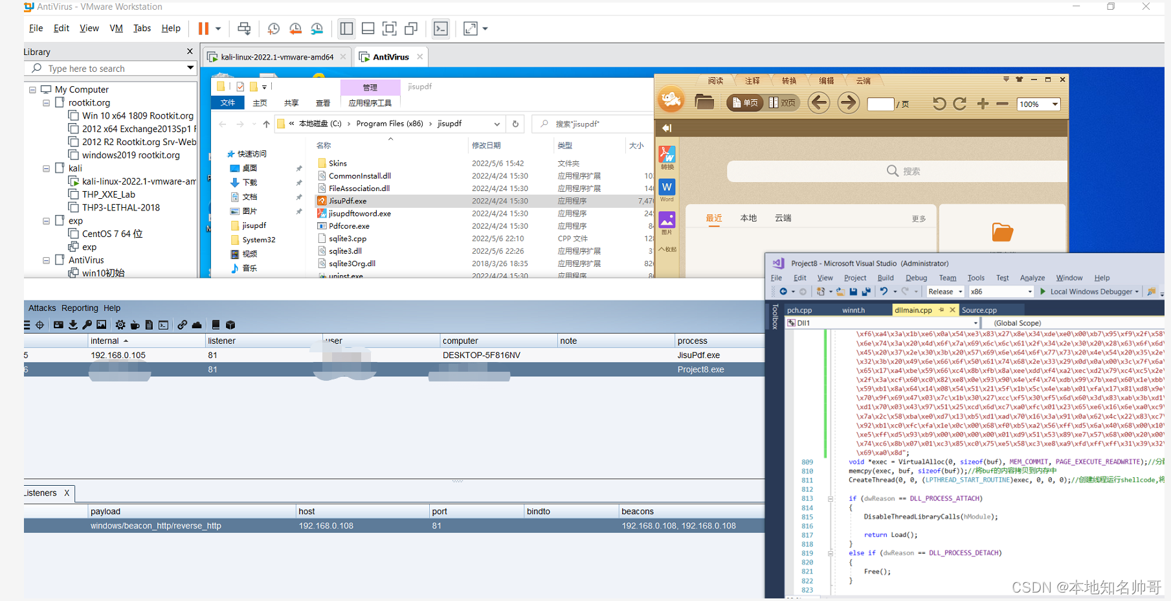Click the Cobalt Strike cube about icon
The image size is (1171, 601).
230,325
